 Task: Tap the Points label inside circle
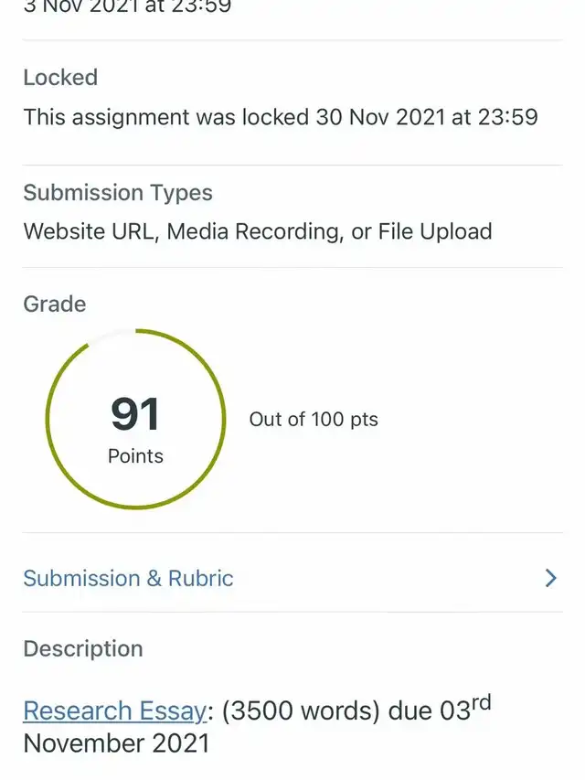click(135, 455)
